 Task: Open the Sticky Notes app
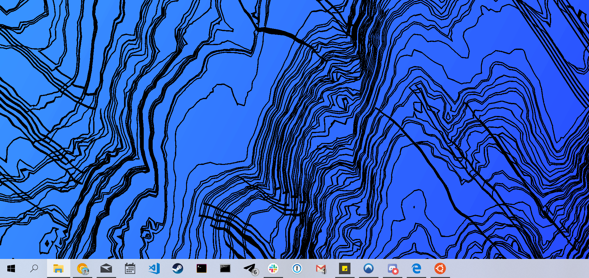point(345,269)
